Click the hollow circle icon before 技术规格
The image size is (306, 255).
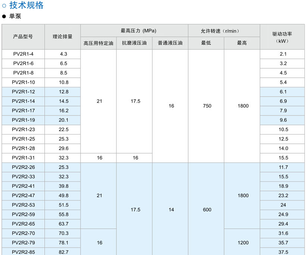[4, 6]
